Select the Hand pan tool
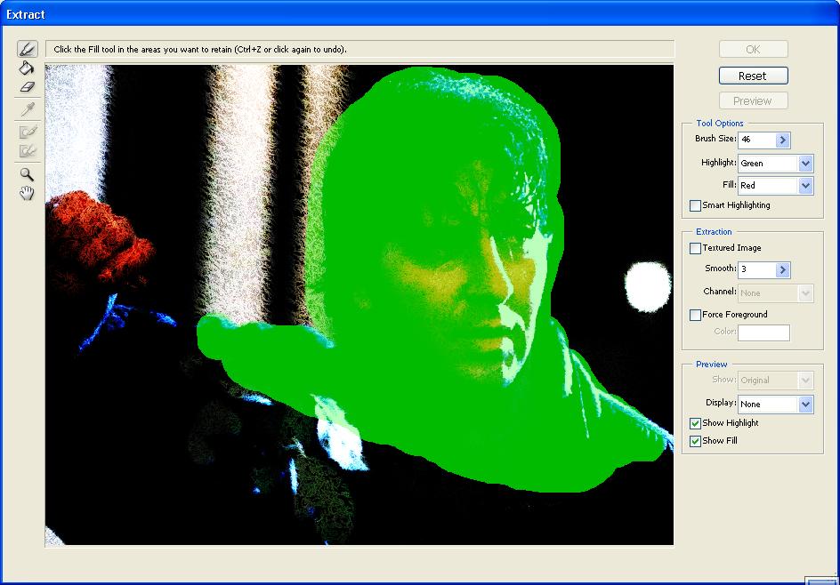840x585 pixels. pos(27,193)
